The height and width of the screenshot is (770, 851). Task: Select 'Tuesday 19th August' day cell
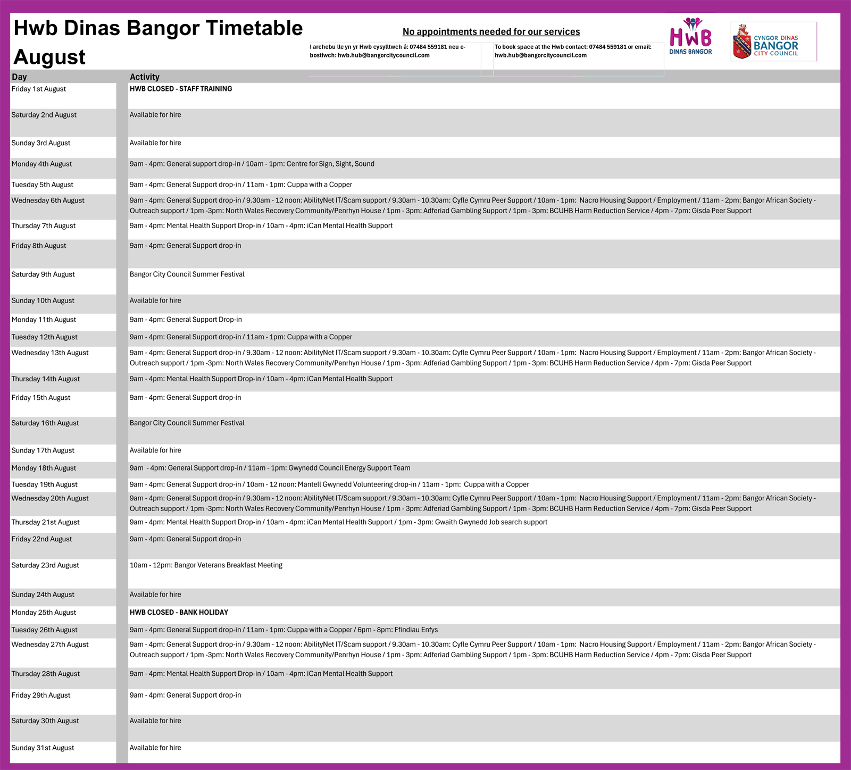point(63,485)
